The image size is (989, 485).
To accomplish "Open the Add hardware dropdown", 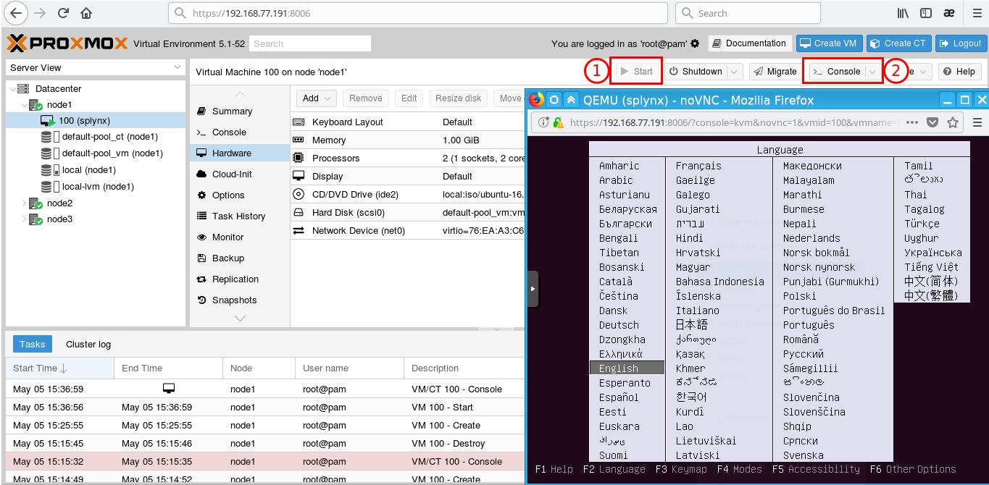I will 317,98.
